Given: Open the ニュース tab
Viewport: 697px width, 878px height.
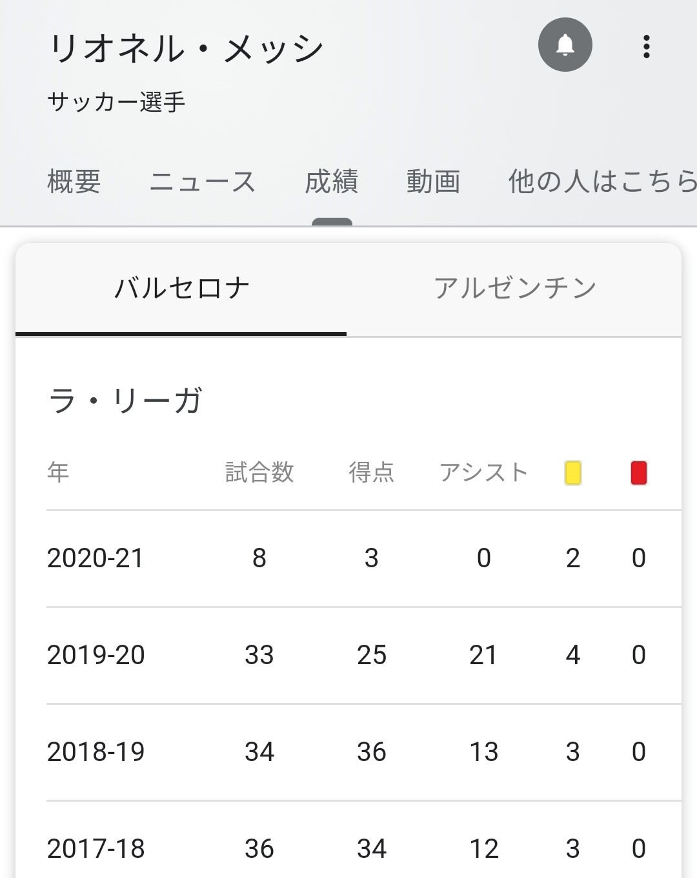Looking at the screenshot, I should pyautogui.click(x=203, y=182).
